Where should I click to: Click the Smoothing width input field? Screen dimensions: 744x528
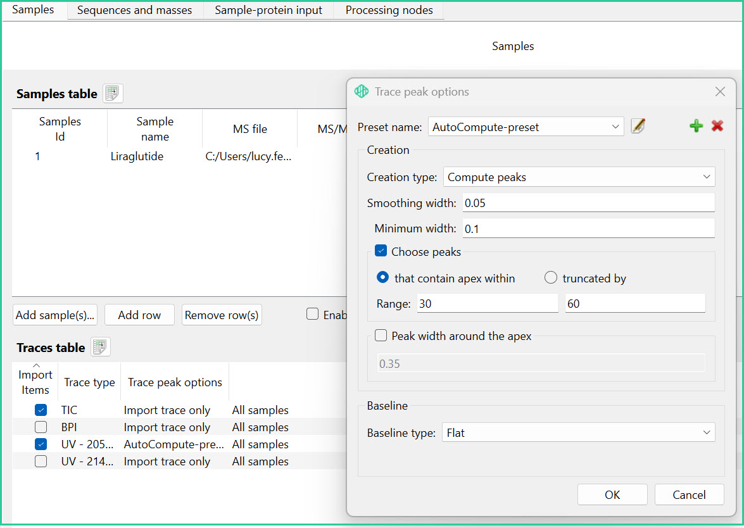588,203
